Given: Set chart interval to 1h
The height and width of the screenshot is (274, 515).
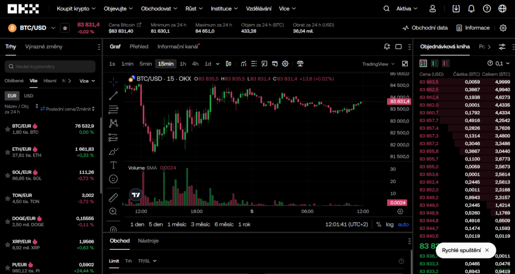Looking at the screenshot, I should [183, 64].
